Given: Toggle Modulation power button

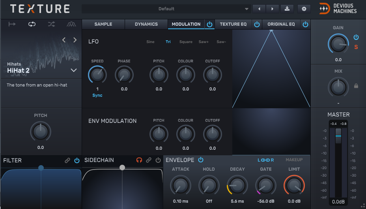Looking at the screenshot, I should 209,24.
